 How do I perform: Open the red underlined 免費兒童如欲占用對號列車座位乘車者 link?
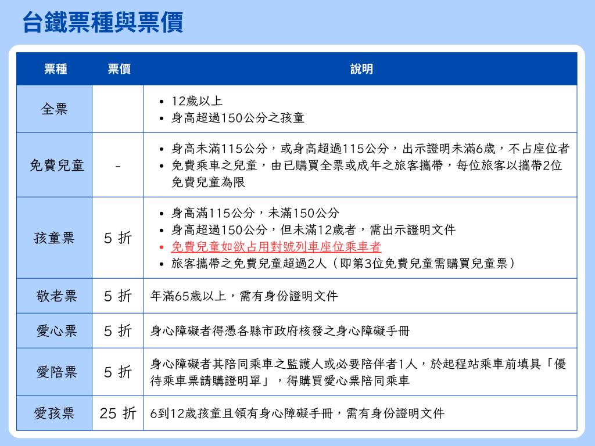(x=276, y=247)
